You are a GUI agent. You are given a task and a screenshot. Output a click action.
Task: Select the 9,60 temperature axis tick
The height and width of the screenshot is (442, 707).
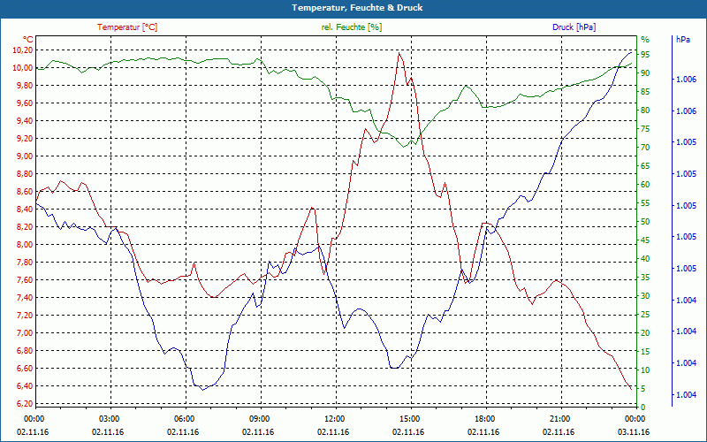coord(25,103)
